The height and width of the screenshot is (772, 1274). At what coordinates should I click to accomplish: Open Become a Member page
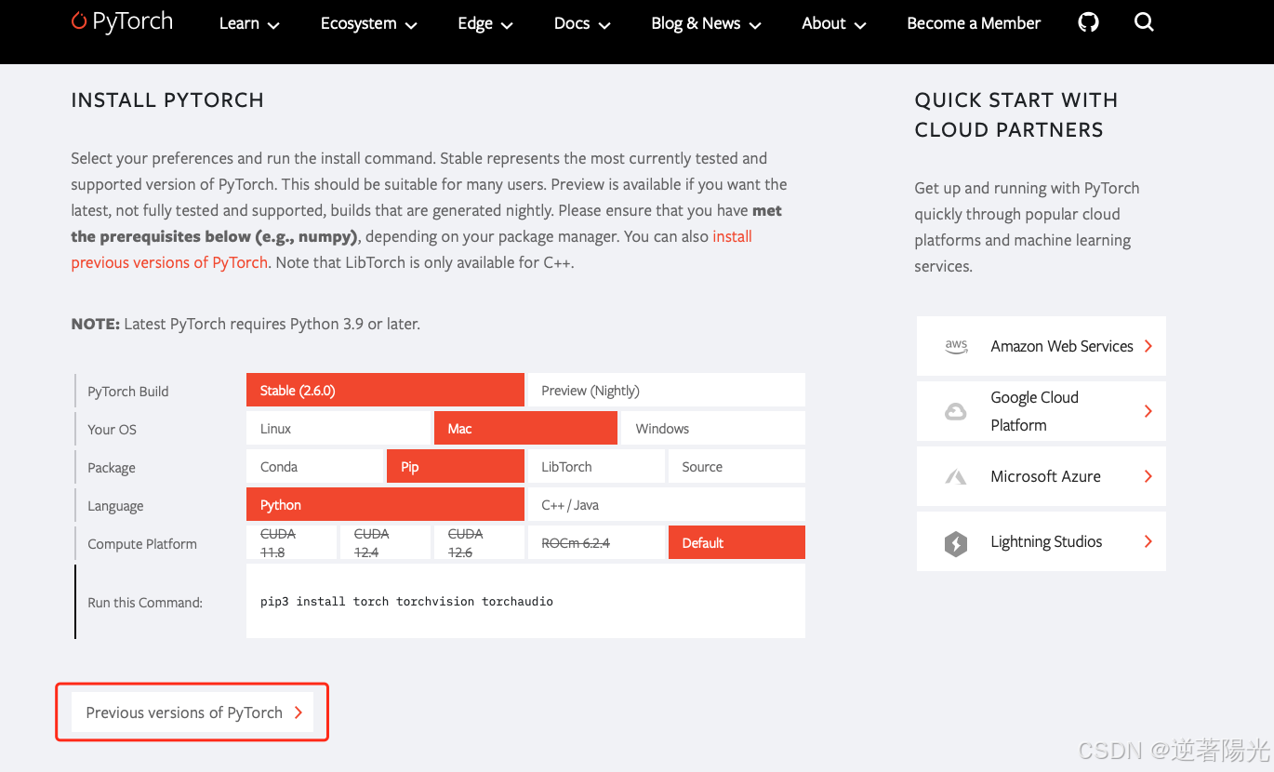[974, 23]
